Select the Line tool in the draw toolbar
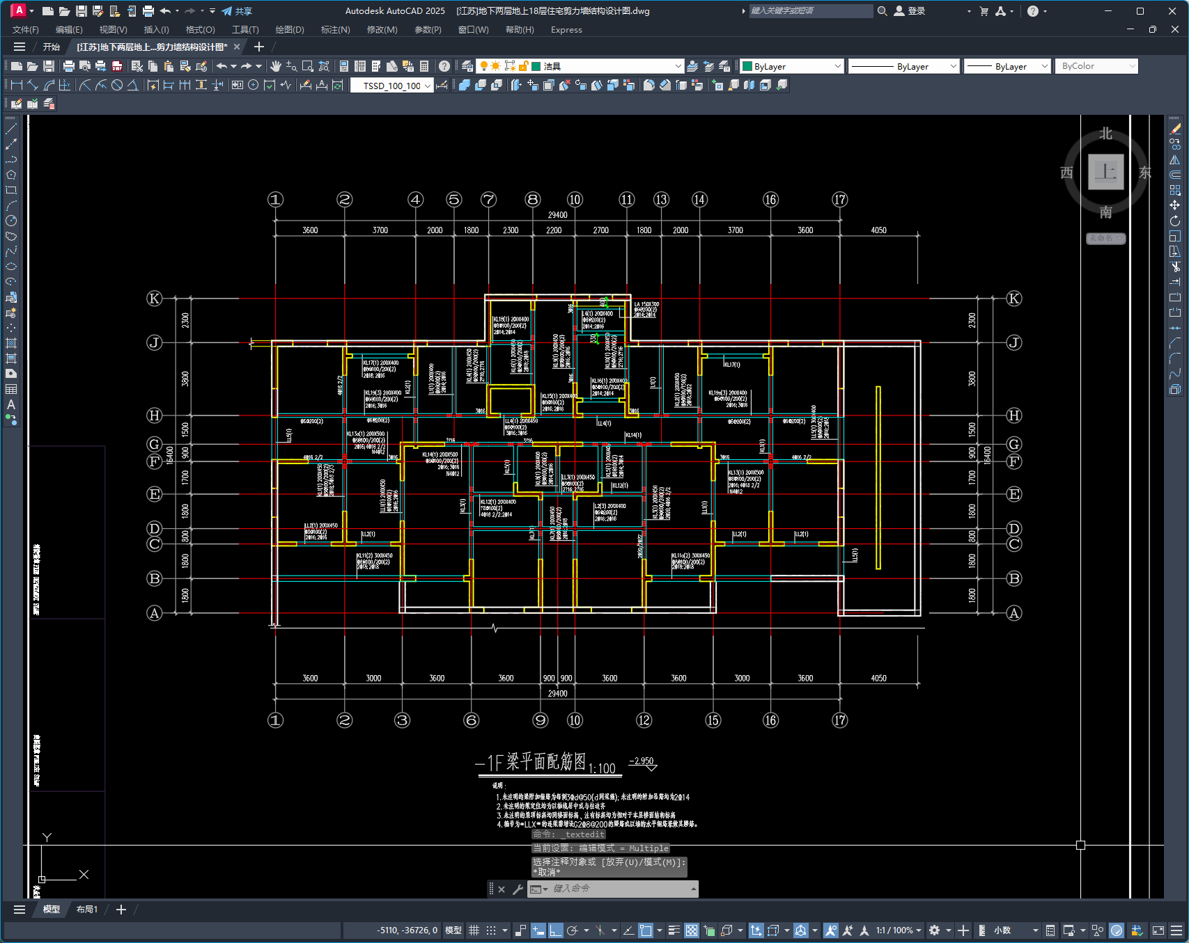Image resolution: width=1189 pixels, height=943 pixels. tap(11, 129)
